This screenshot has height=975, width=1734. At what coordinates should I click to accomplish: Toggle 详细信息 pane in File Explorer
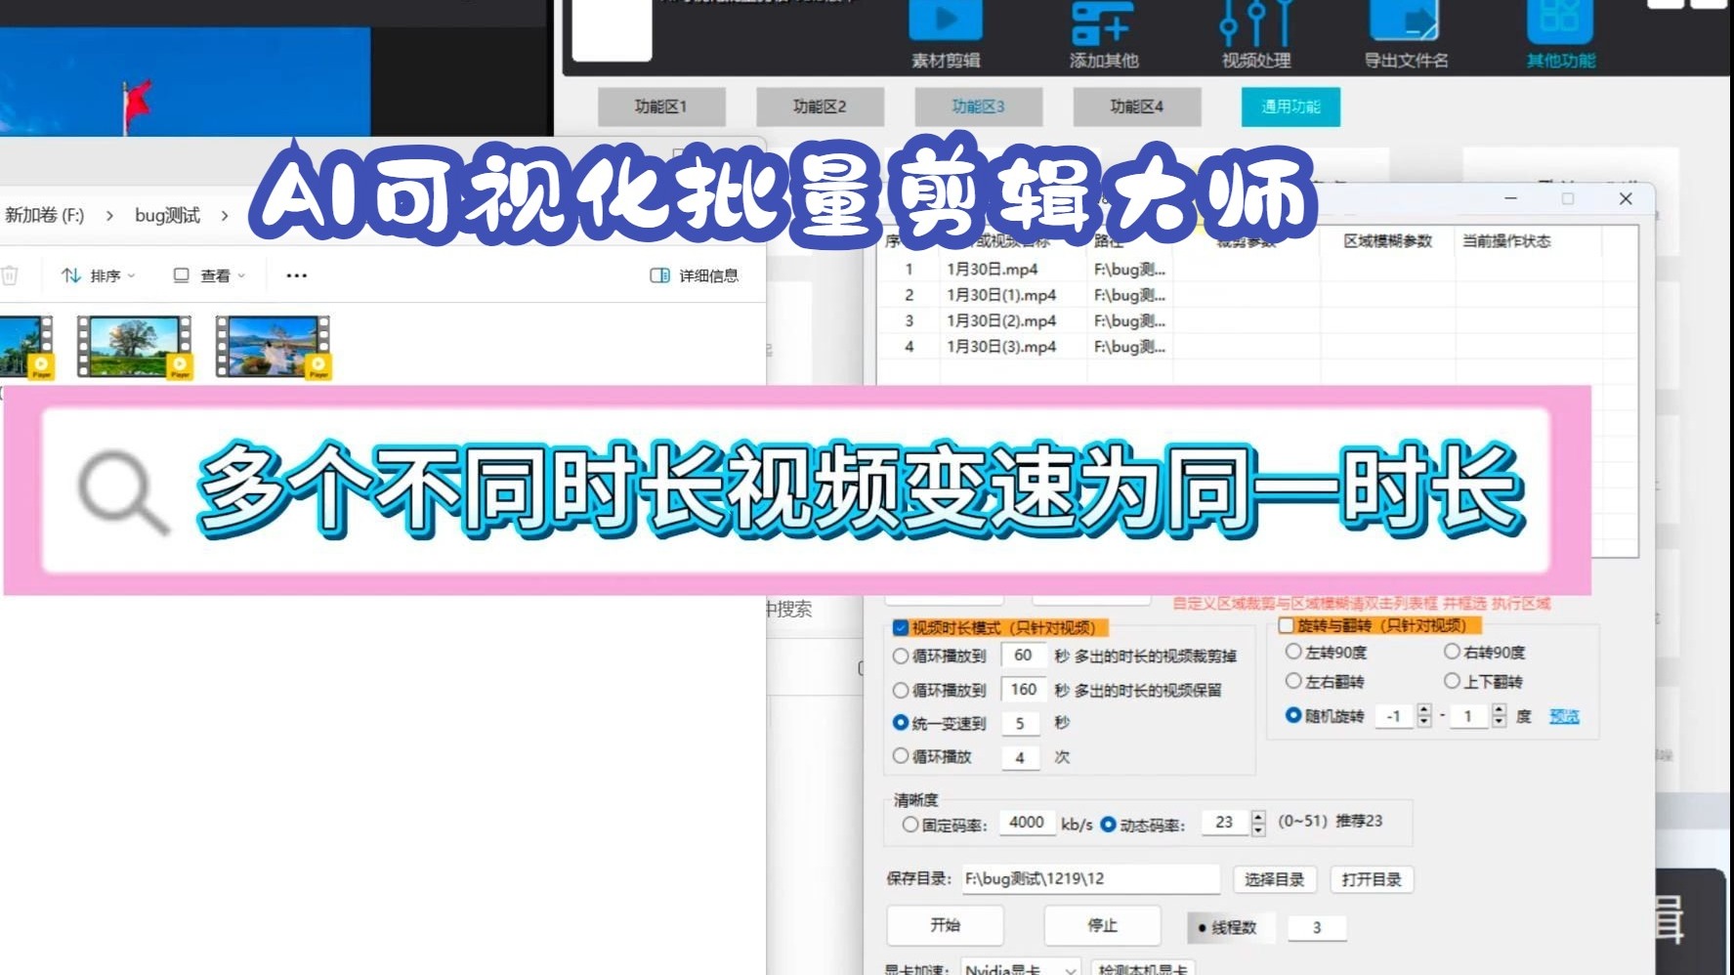click(695, 276)
